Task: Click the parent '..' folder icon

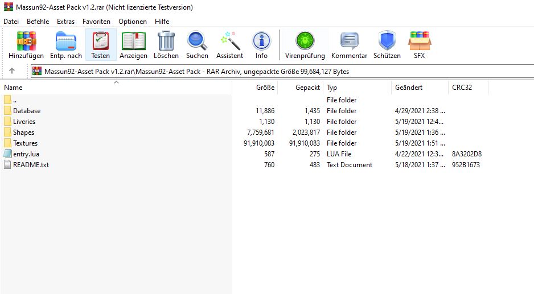Action: point(7,100)
